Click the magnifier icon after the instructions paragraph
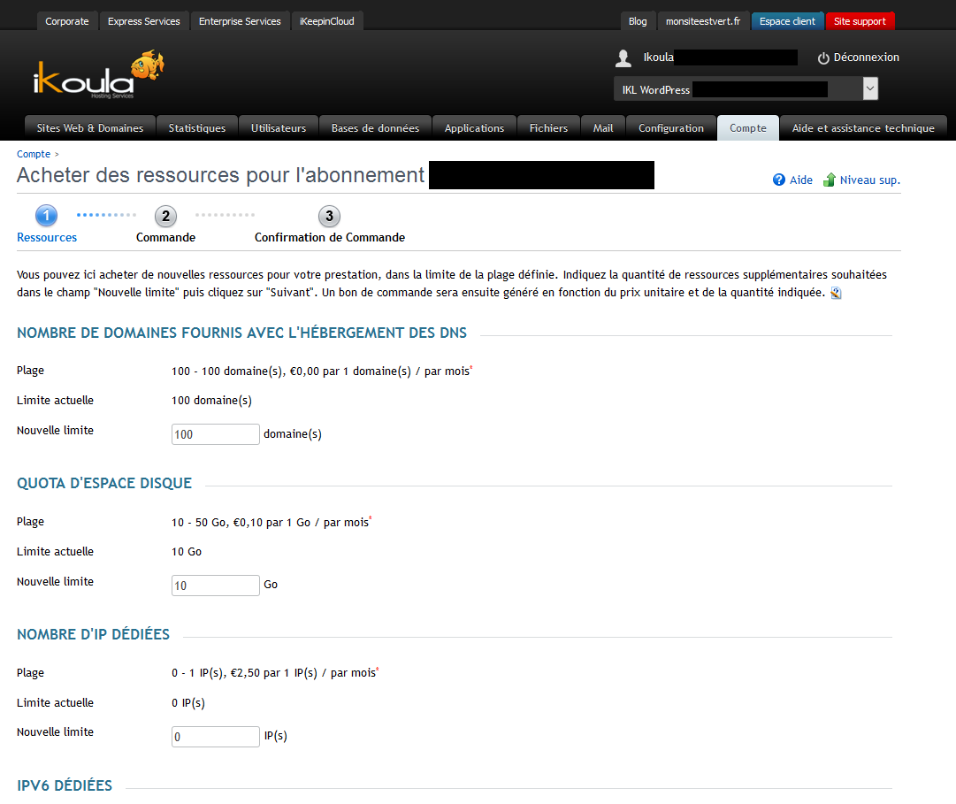Screen dimensions: 956x804 point(836,293)
